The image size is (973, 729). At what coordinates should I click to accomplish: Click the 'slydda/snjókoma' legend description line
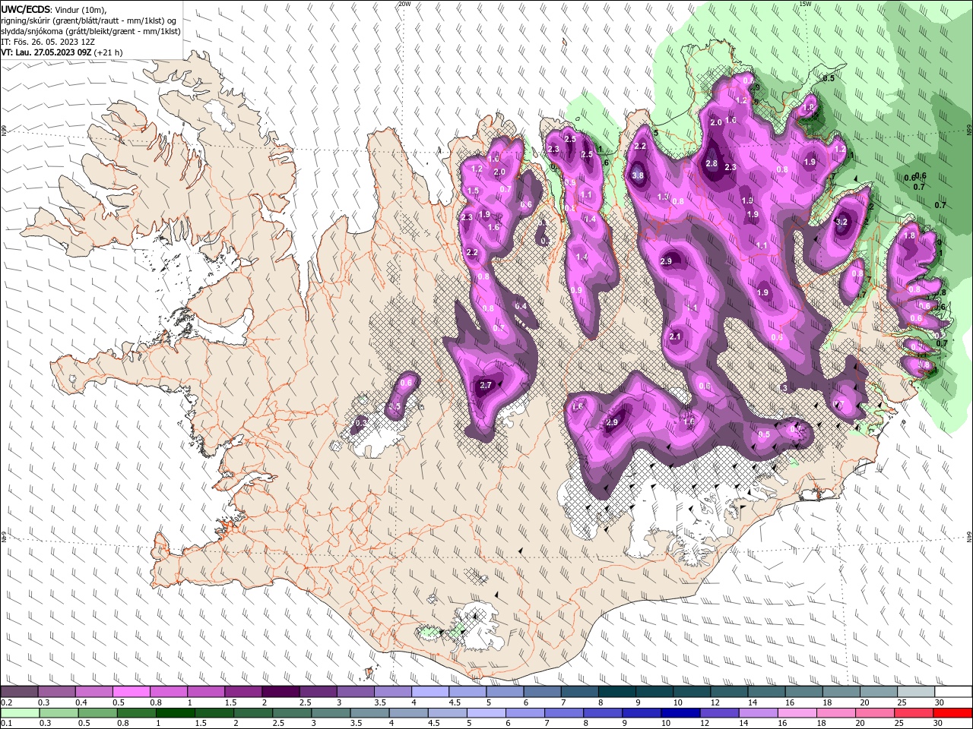[x=90, y=31]
